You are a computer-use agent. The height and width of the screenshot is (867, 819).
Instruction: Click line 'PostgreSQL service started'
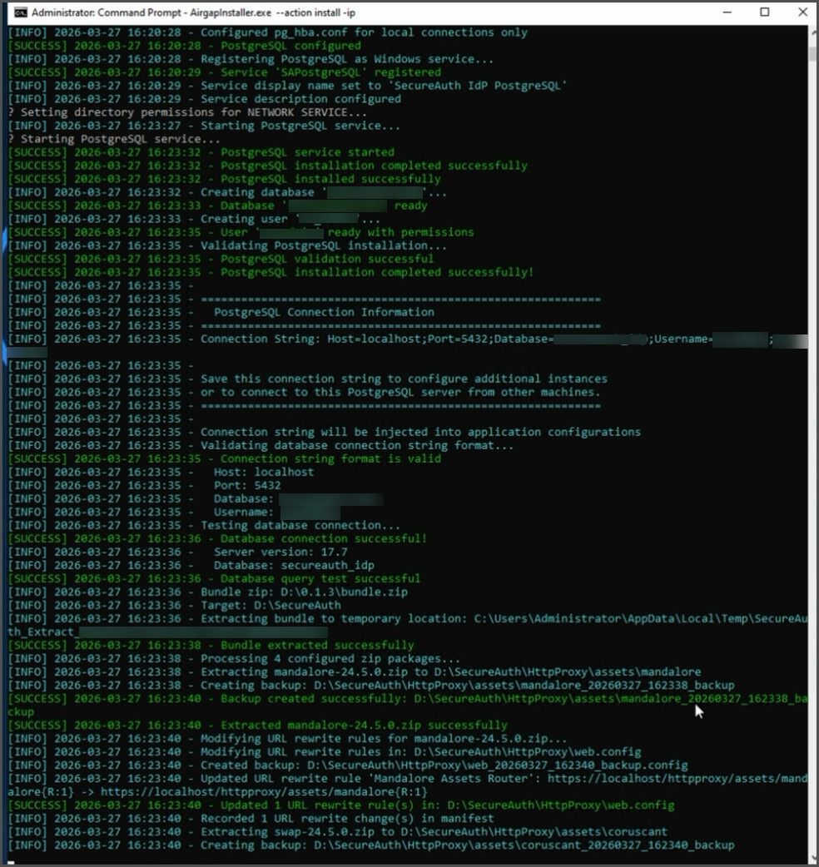pyautogui.click(x=201, y=152)
